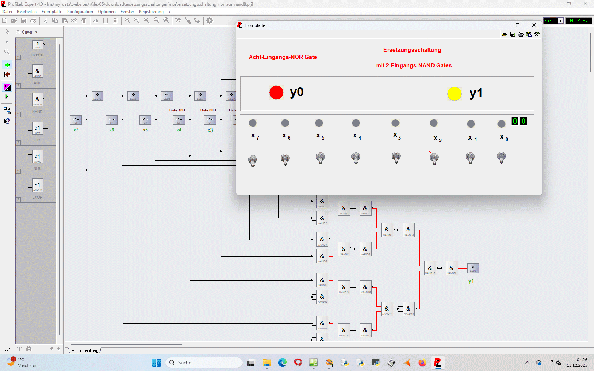
Task: Click the green arrow run icon in sidebar
Action: point(7,65)
